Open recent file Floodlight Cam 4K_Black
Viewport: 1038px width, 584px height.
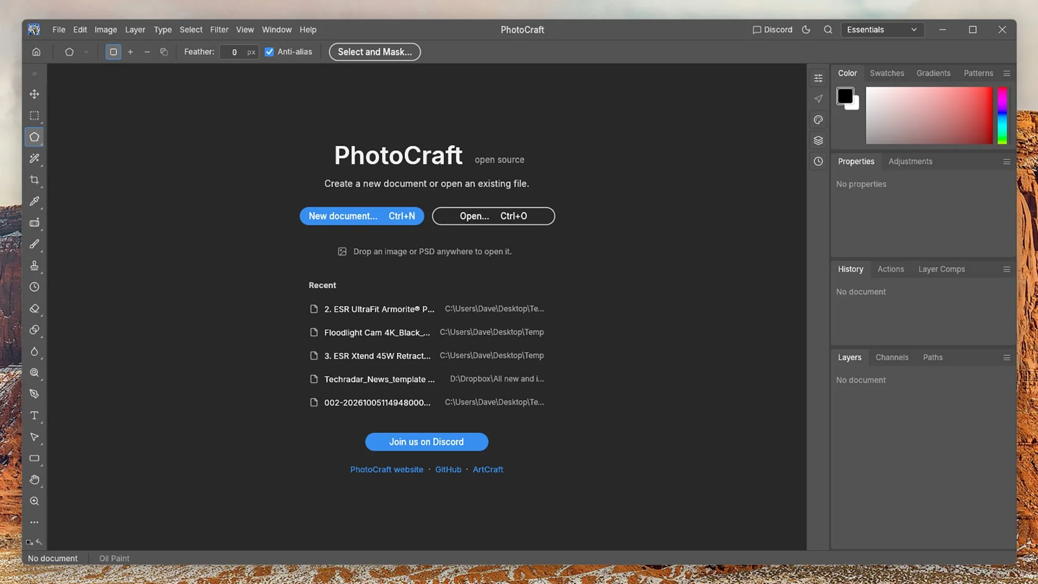pyautogui.click(x=427, y=332)
